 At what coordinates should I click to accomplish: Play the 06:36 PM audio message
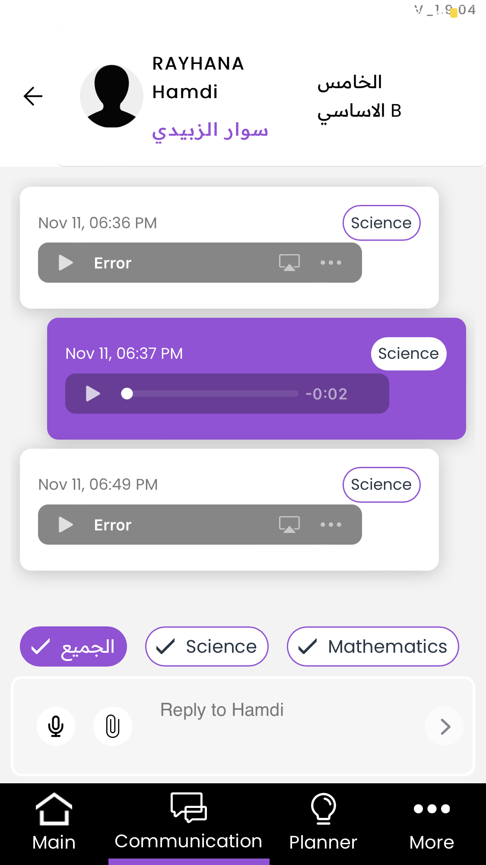(66, 263)
